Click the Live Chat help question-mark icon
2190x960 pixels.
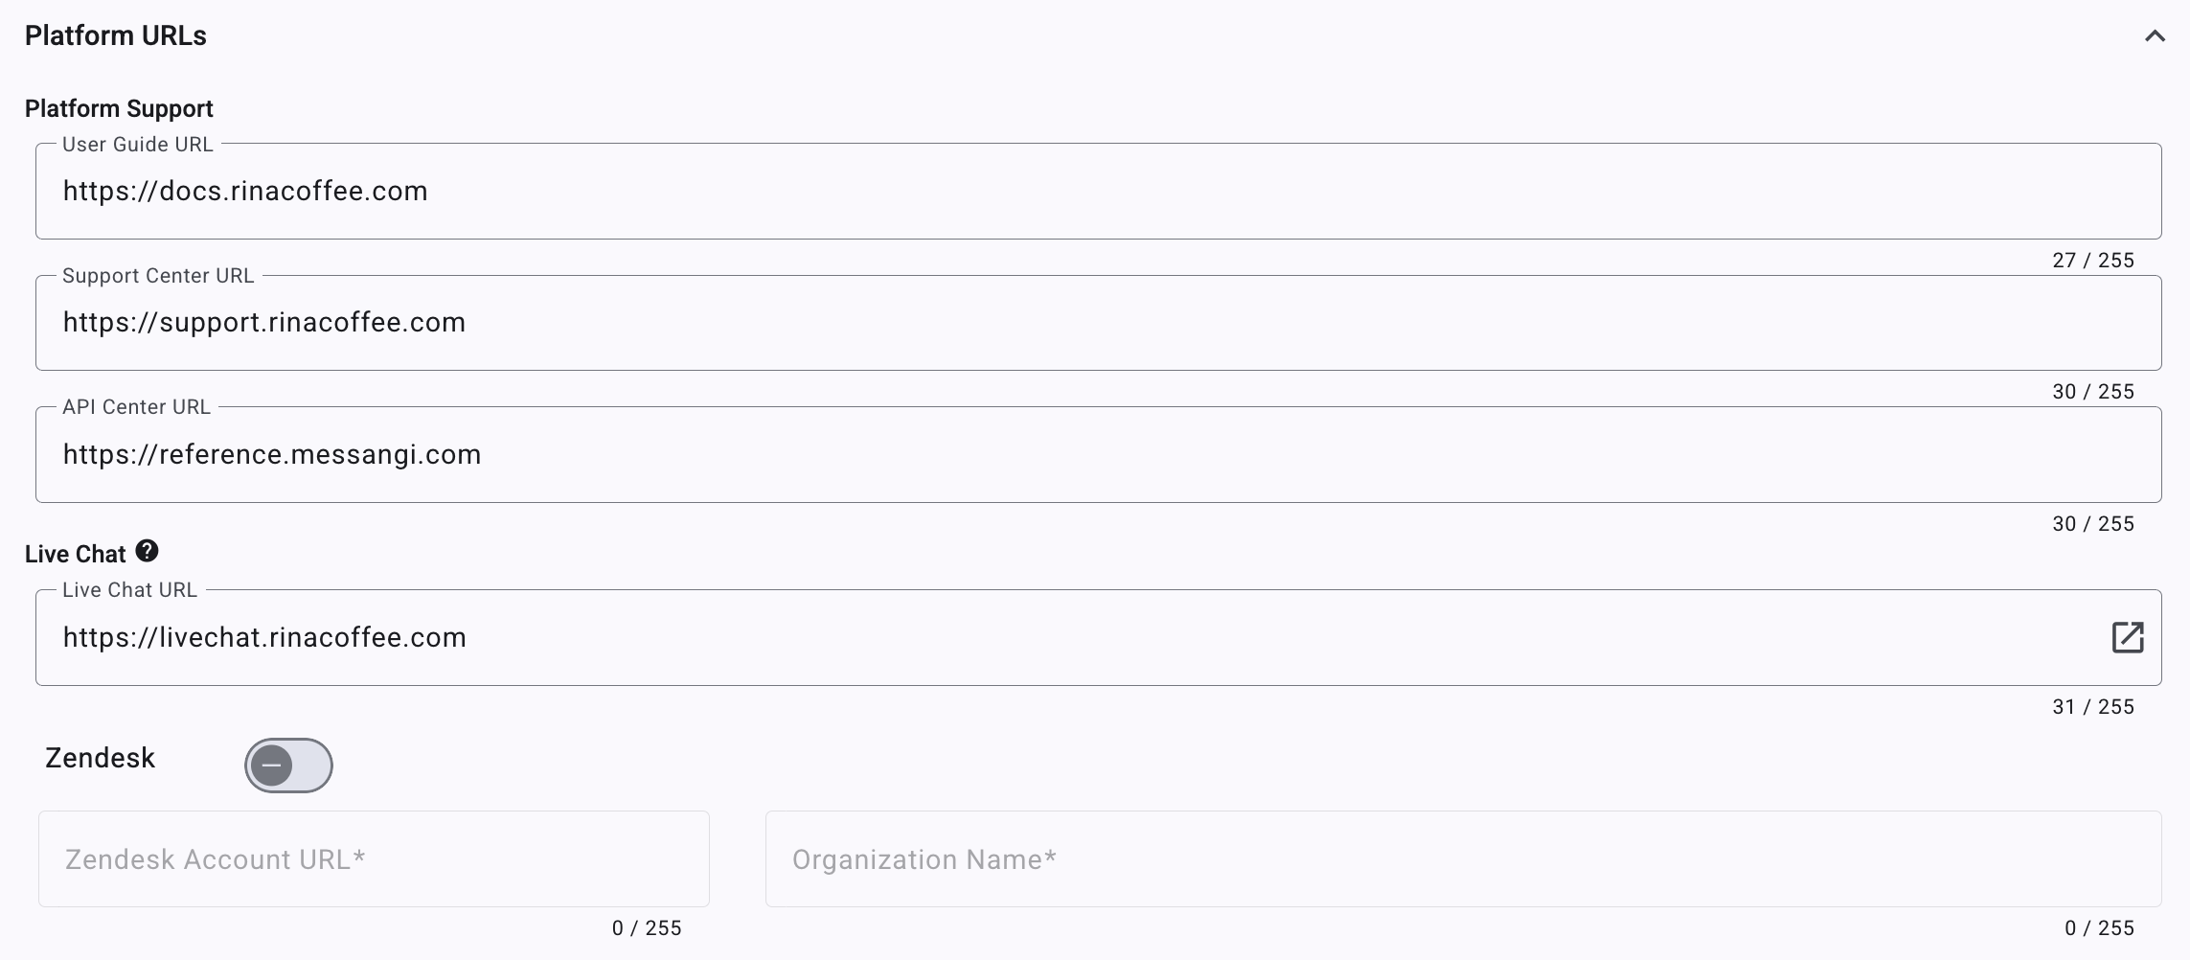147,551
